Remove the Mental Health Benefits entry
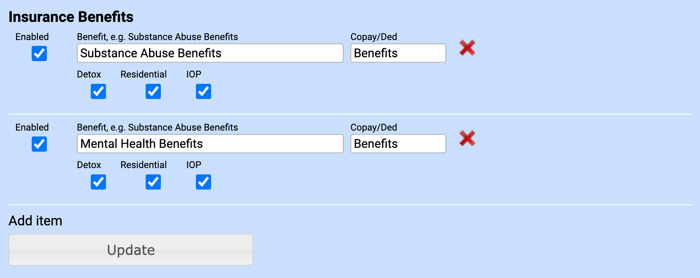 (467, 139)
